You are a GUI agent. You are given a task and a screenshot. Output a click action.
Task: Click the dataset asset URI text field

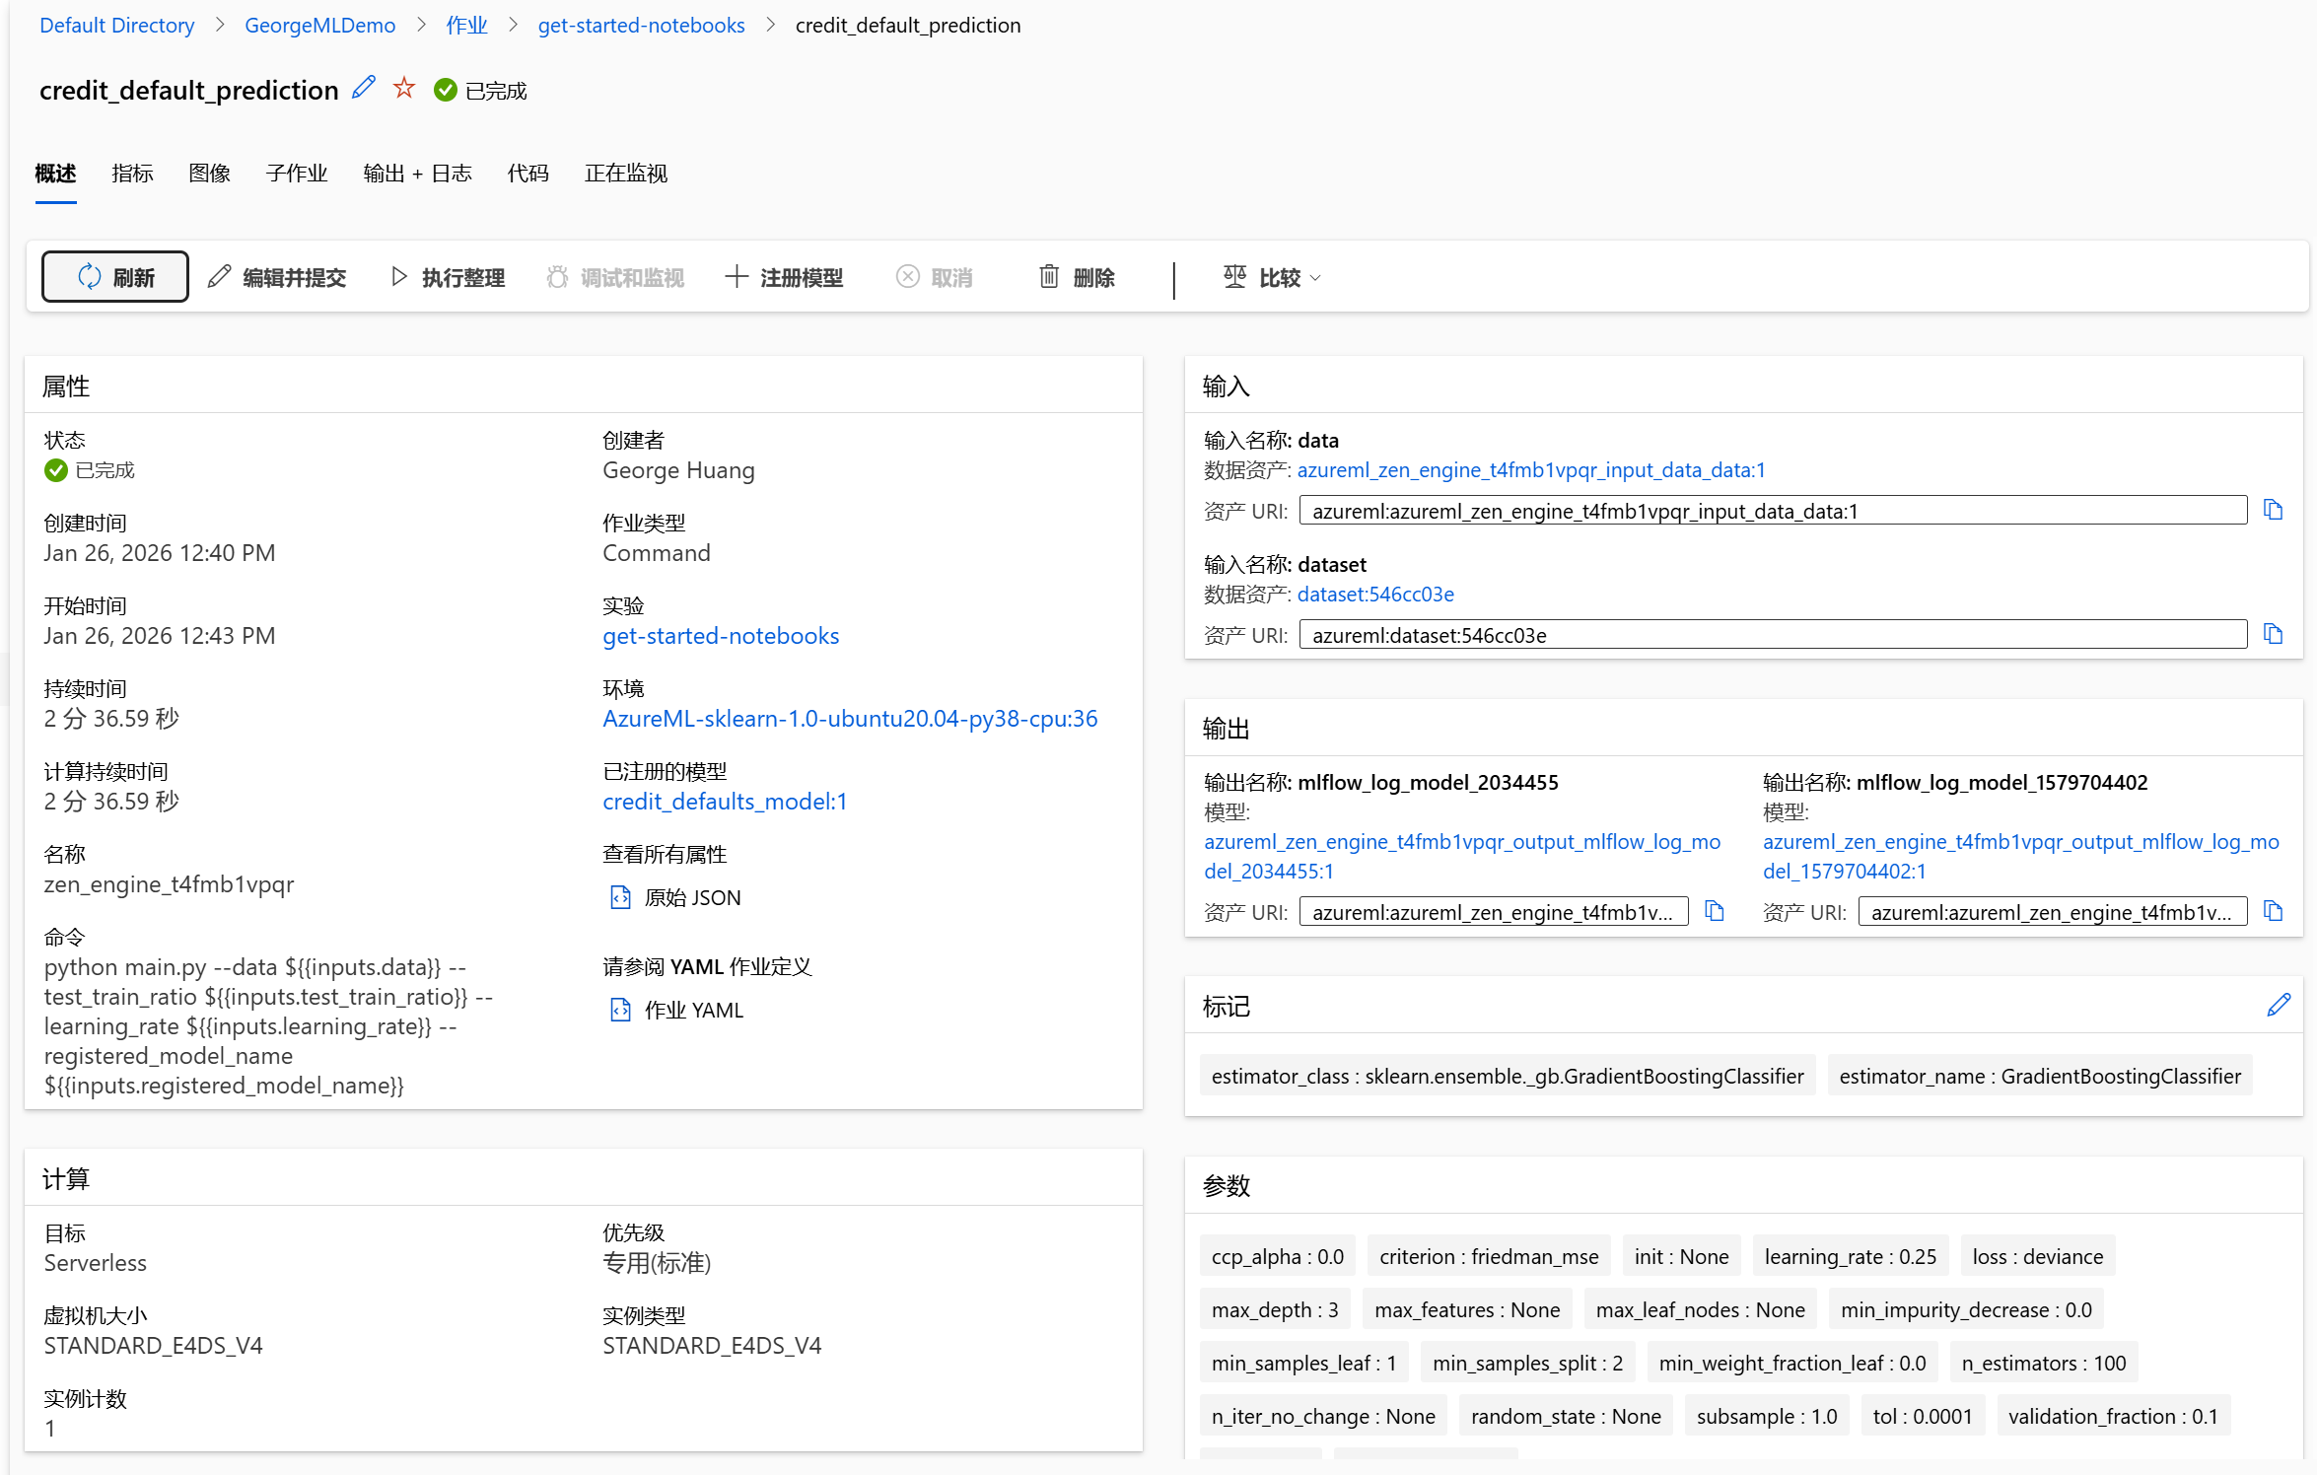click(1772, 635)
